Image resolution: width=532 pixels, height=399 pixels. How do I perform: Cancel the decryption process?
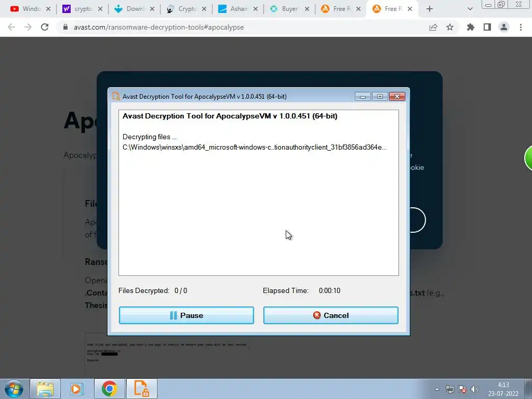point(331,315)
